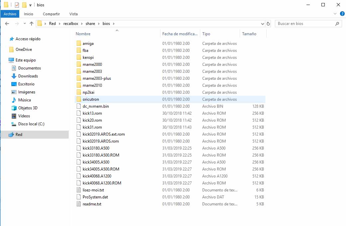Click New folder icon in title bar
The width and height of the screenshot is (346, 226).
coord(24,5)
